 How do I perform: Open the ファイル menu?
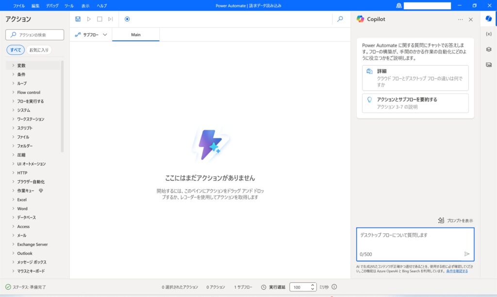(19, 6)
